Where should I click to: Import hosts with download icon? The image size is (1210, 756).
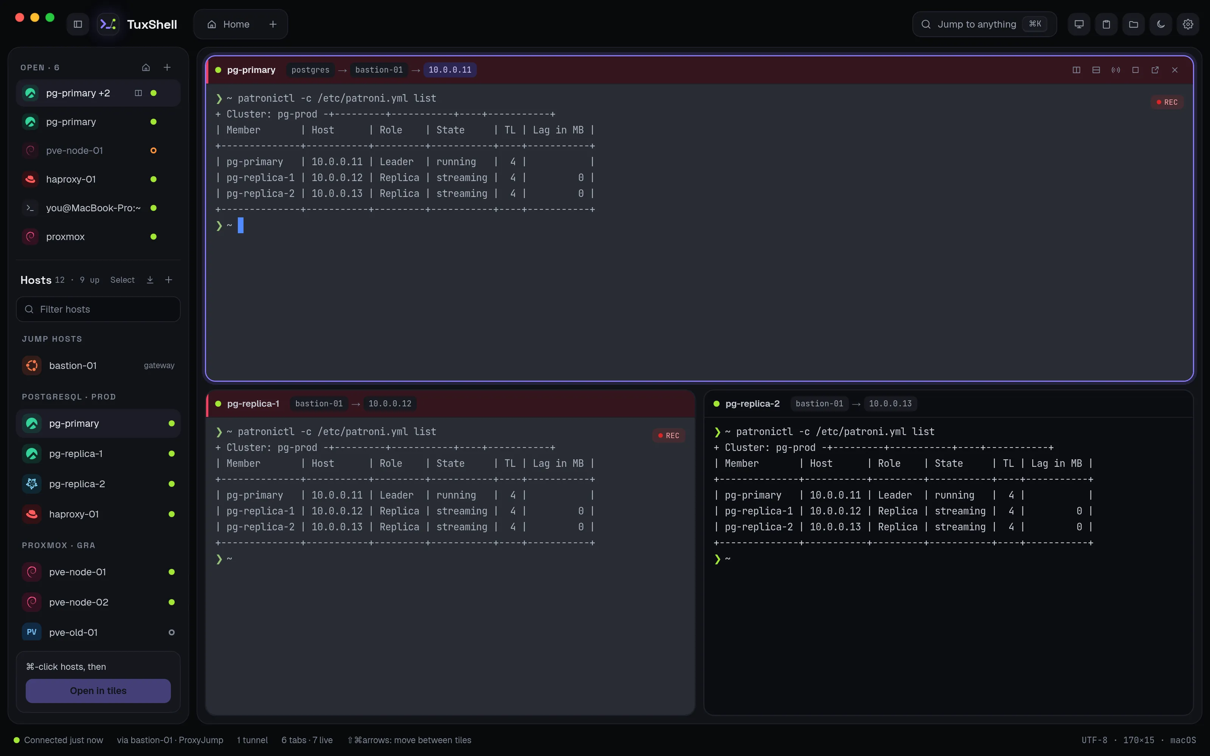coord(150,280)
